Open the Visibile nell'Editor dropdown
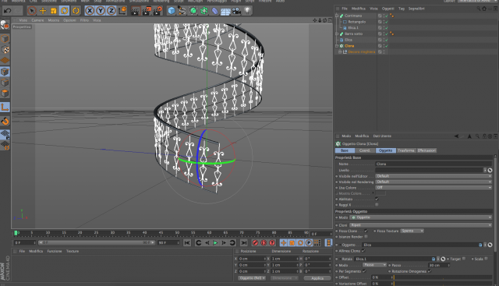Image resolution: width=499 pixels, height=286 pixels. (x=434, y=176)
